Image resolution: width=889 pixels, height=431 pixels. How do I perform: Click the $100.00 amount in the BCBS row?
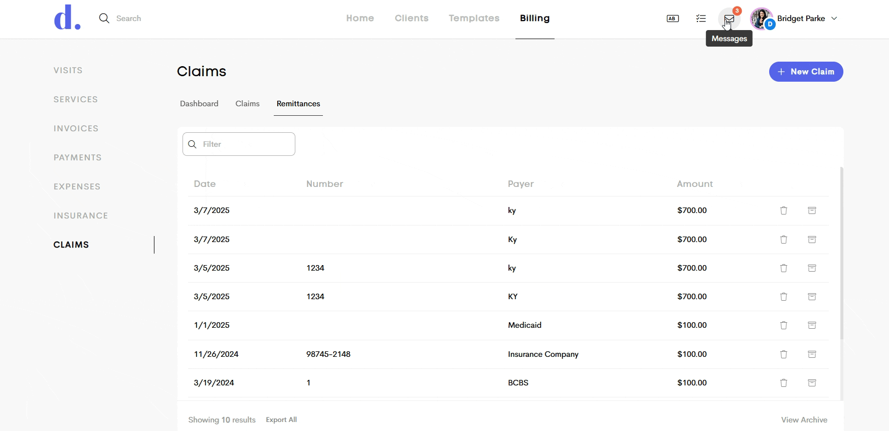pos(692,383)
